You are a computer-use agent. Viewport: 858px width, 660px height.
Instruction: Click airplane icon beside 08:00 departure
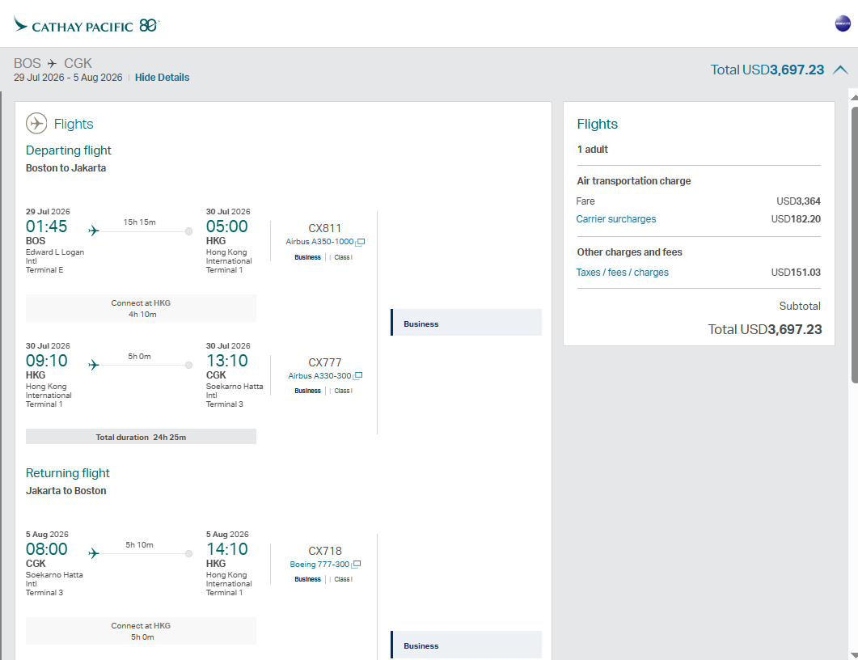(94, 553)
